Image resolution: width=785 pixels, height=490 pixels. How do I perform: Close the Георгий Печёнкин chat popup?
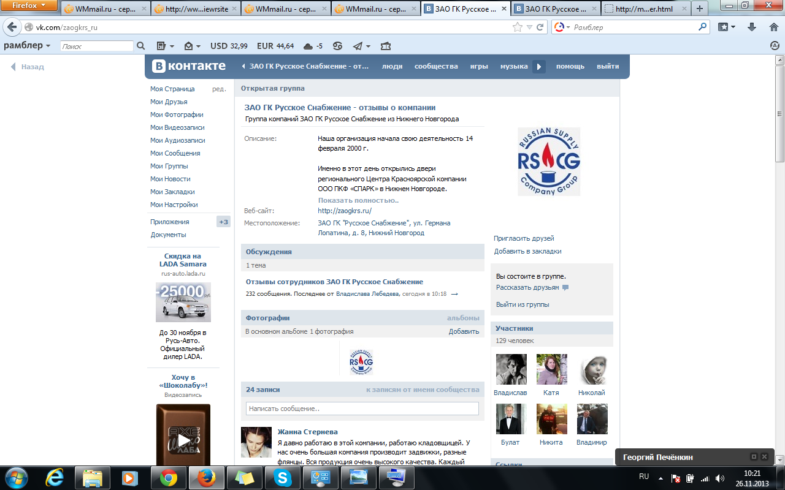tap(764, 457)
